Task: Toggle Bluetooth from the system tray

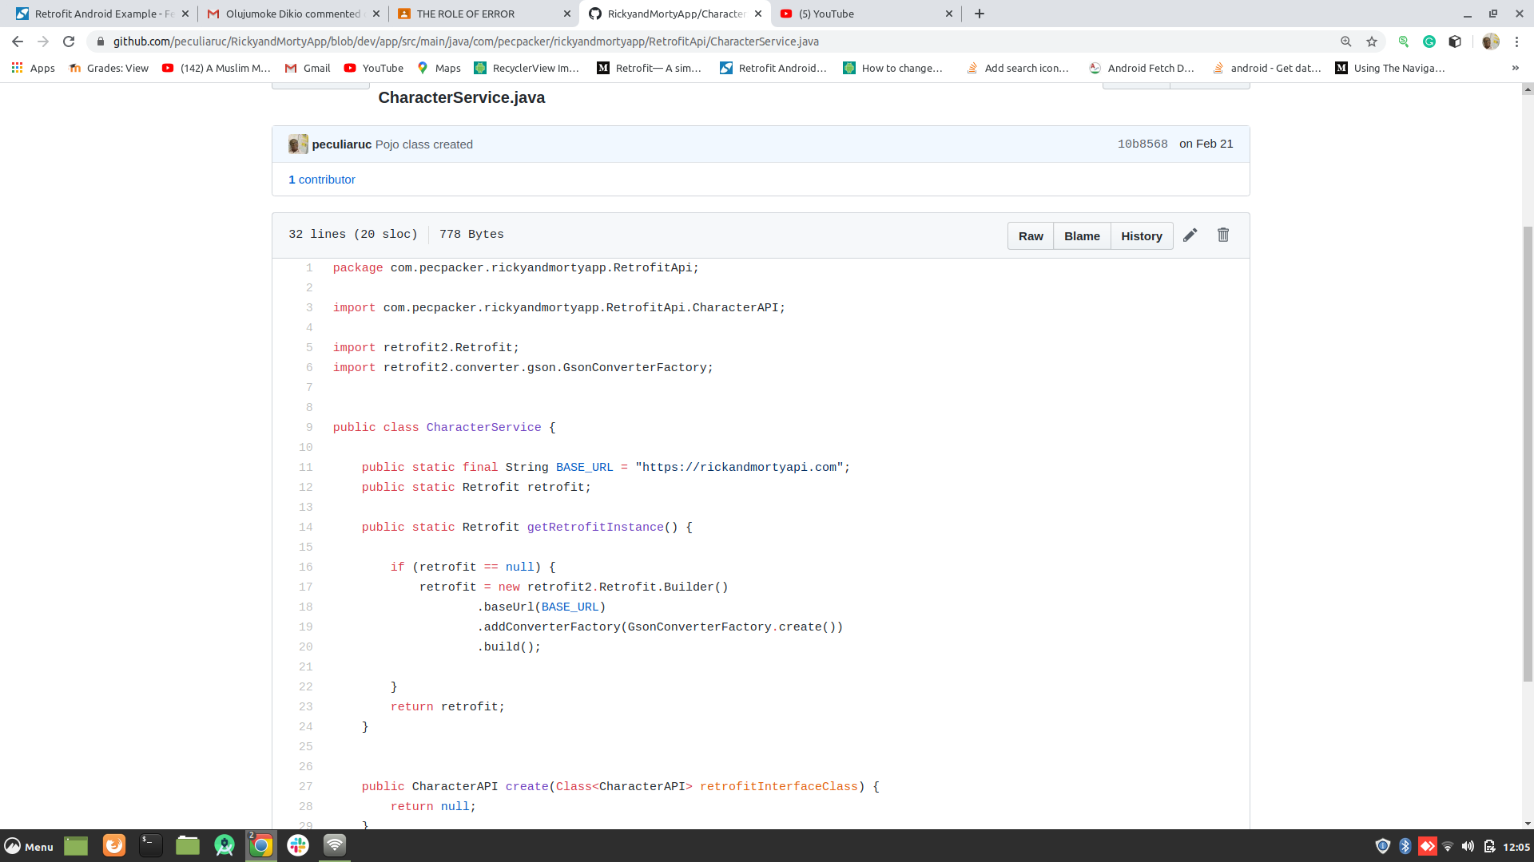Action: [1405, 846]
